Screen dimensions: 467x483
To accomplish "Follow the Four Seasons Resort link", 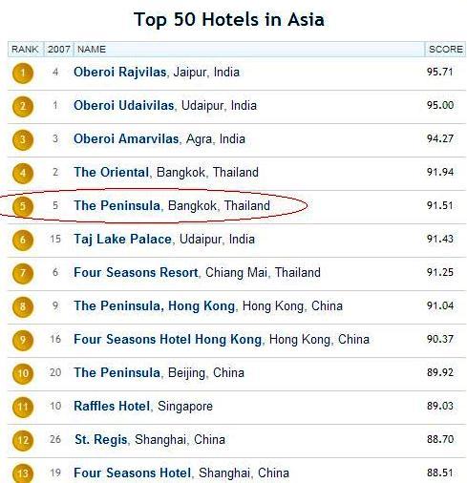I will tap(136, 273).
